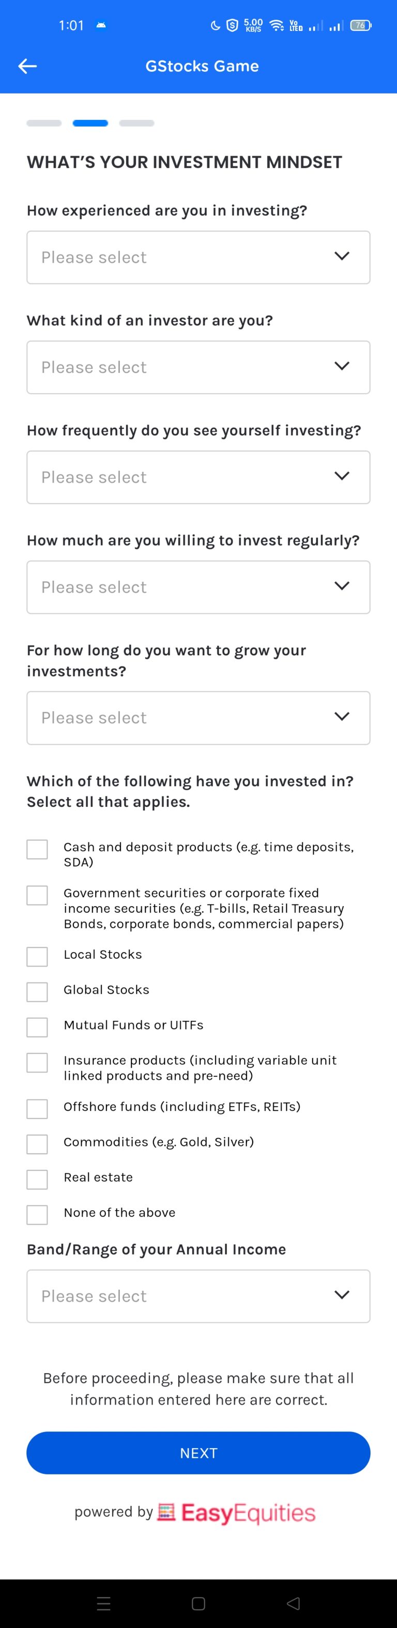Check the Global Stocks checkbox
The width and height of the screenshot is (397, 1628).
coord(37,991)
